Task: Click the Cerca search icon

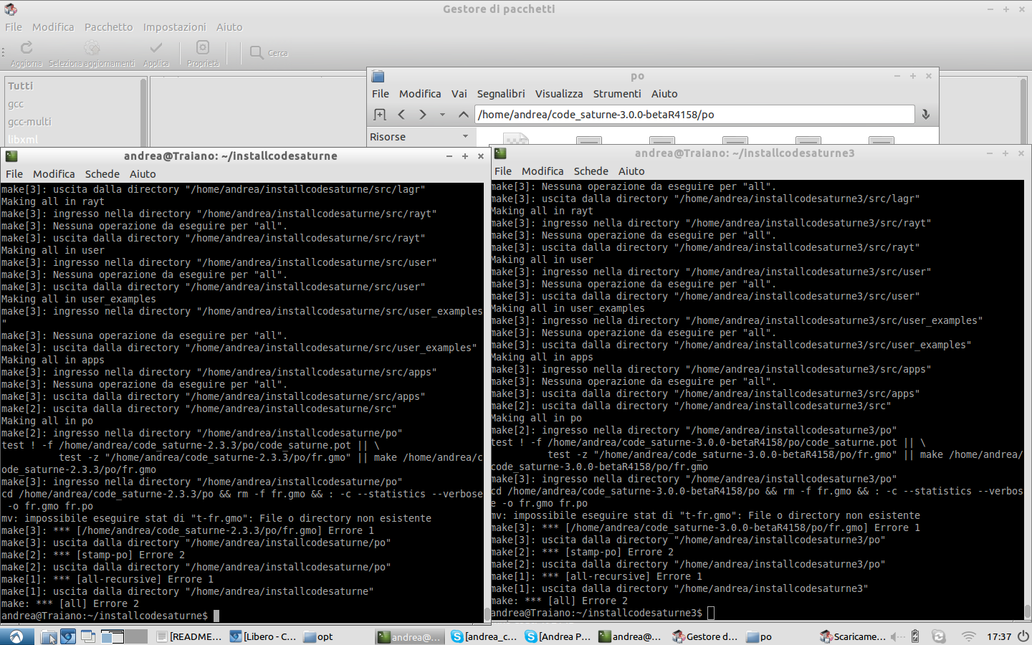Action: (257, 52)
